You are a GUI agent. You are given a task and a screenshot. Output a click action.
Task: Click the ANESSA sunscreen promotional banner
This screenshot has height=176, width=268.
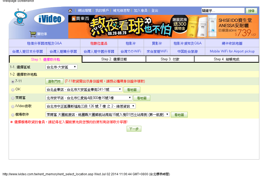[230, 26]
